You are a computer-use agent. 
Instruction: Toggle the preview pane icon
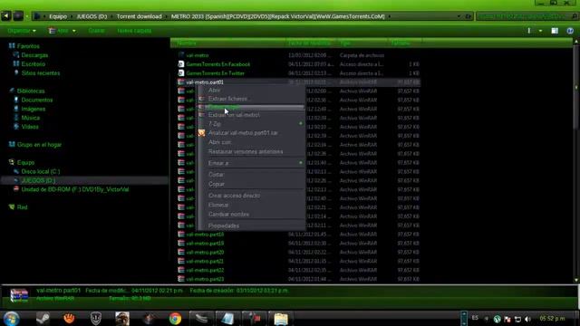555,31
